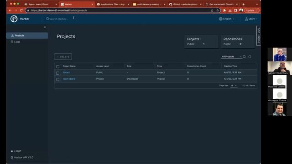Viewport: 292px width, 164px height.
Task: Click the Developer role cell
Action: [x=132, y=79]
